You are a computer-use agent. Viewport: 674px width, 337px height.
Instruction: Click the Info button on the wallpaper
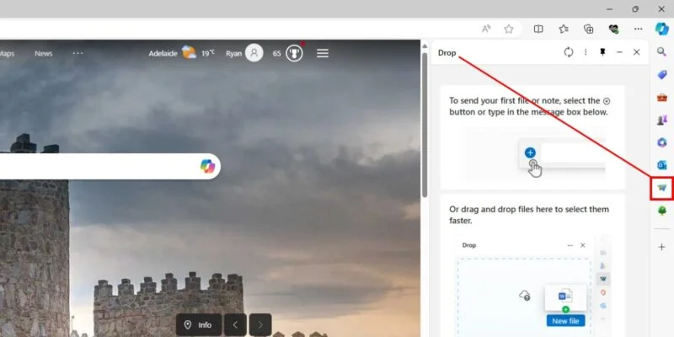coord(199,325)
